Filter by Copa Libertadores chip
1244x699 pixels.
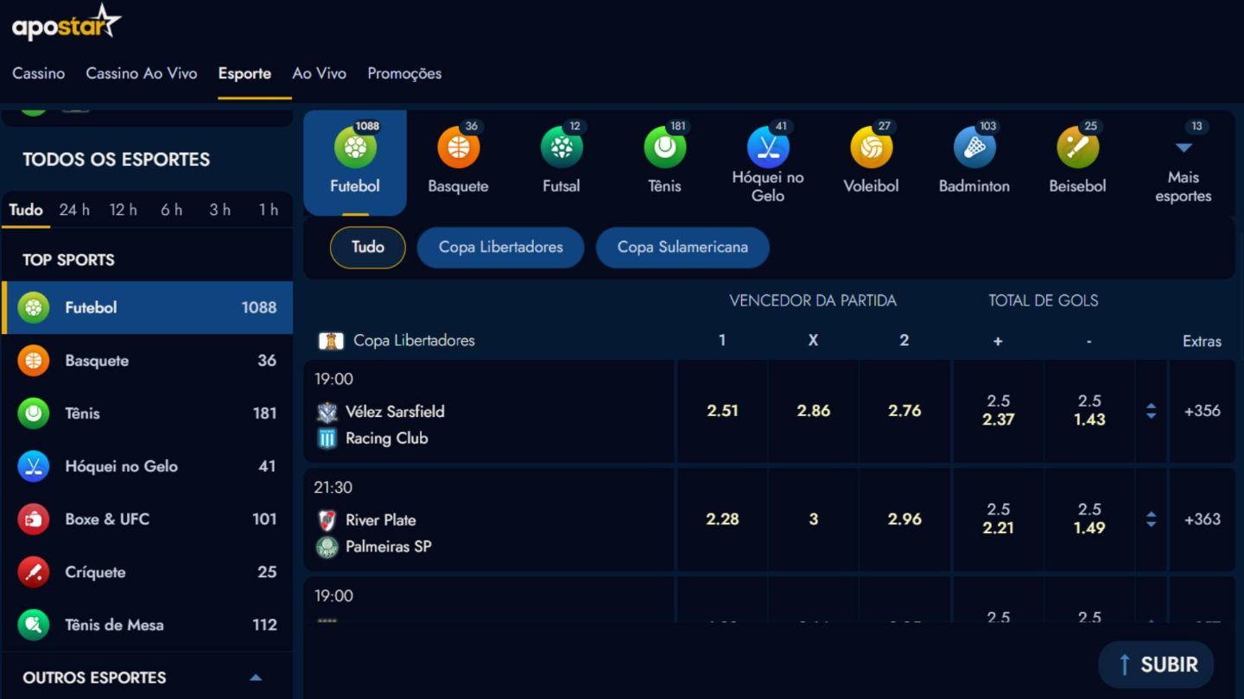pyautogui.click(x=500, y=248)
